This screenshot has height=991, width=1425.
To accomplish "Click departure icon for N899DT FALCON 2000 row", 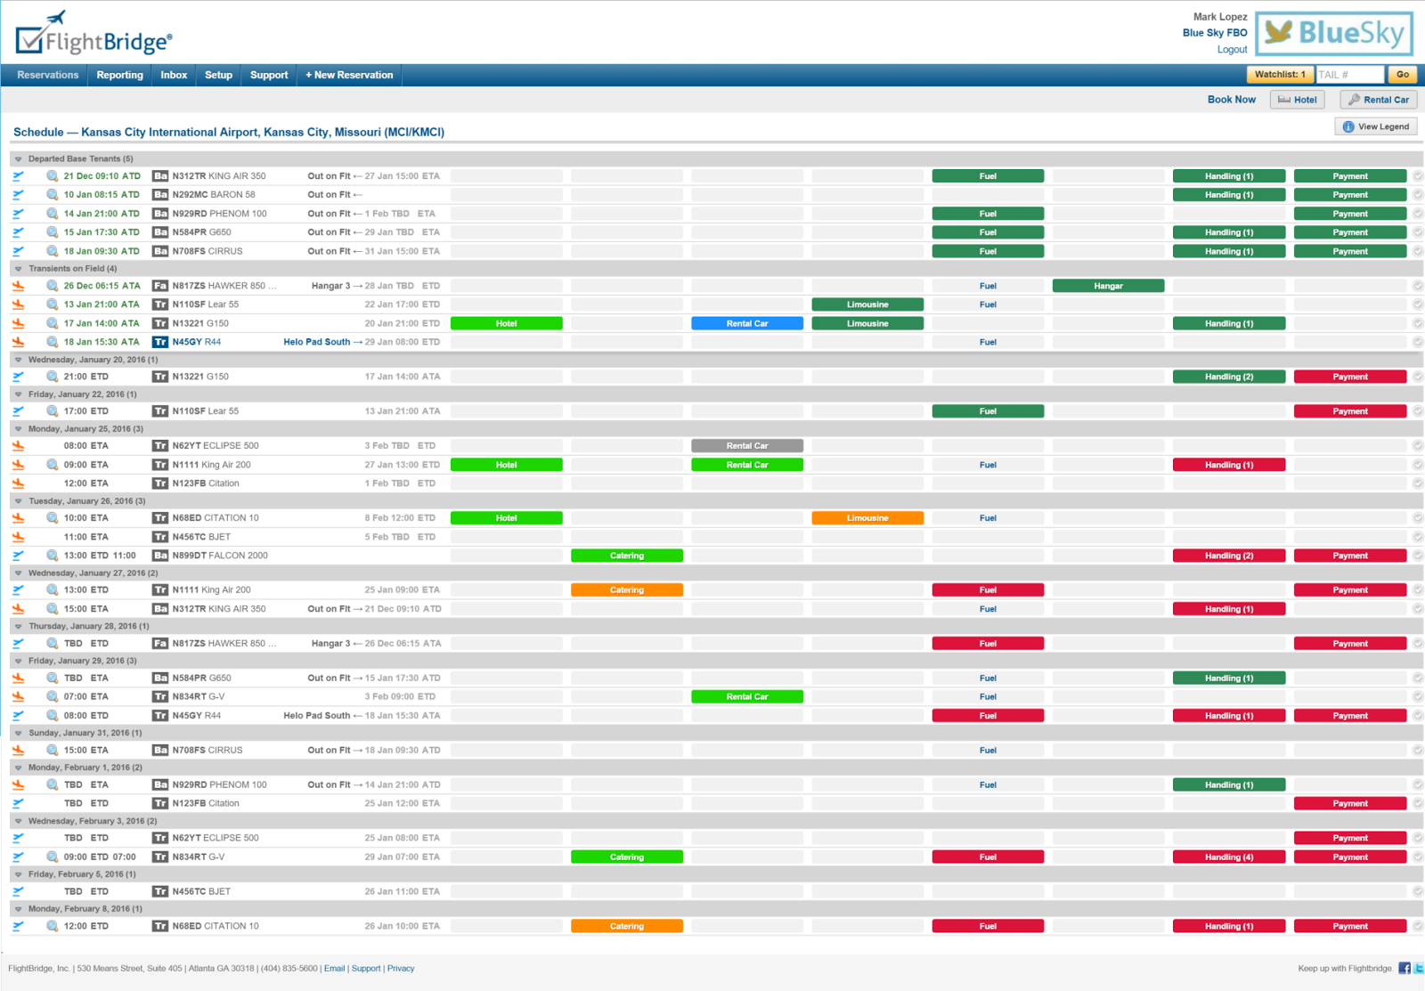I will coord(18,556).
